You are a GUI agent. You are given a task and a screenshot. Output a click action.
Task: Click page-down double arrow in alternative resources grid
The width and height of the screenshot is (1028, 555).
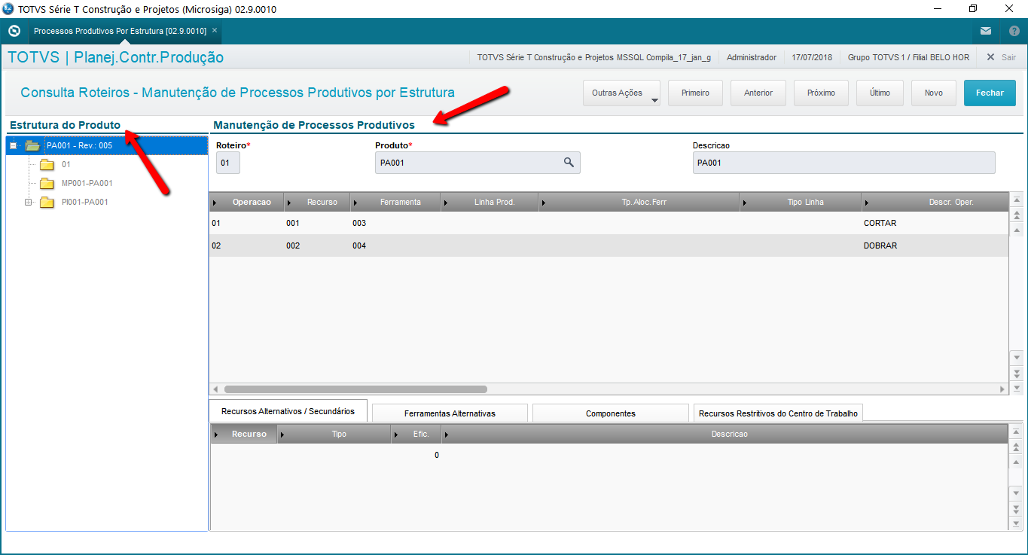click(1017, 508)
